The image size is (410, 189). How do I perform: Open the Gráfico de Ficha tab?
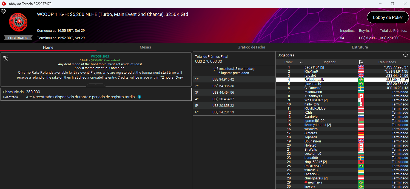[251, 47]
